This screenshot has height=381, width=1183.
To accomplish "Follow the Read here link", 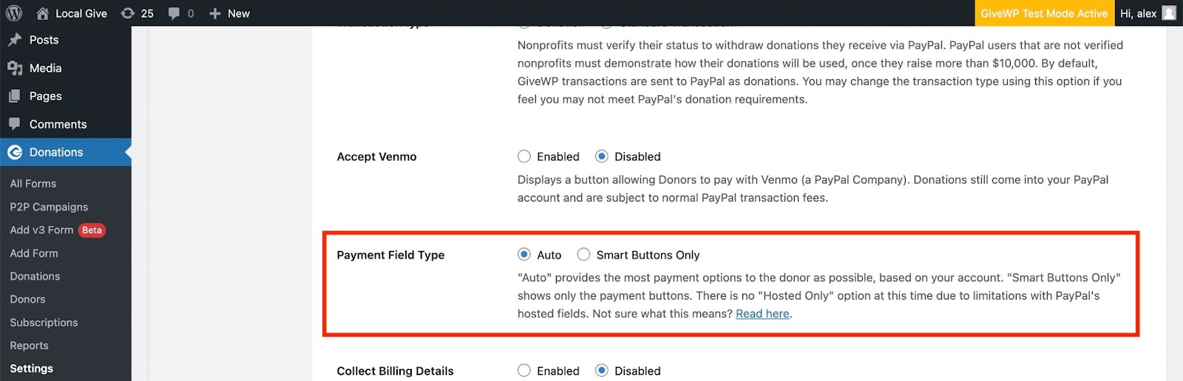I will pos(762,314).
